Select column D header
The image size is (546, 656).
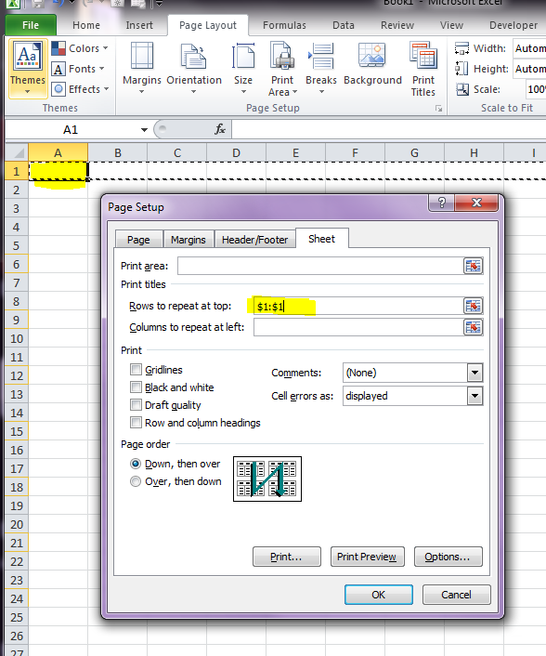pos(236,152)
